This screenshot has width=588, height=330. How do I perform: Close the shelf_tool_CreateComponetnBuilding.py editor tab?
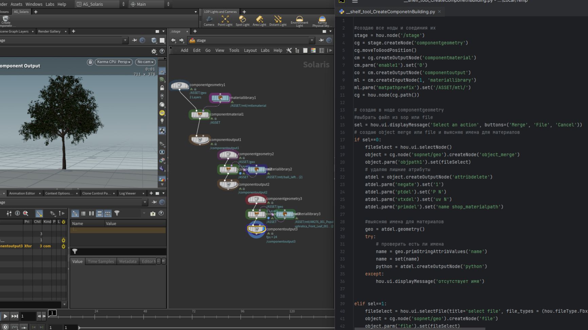[x=439, y=12]
